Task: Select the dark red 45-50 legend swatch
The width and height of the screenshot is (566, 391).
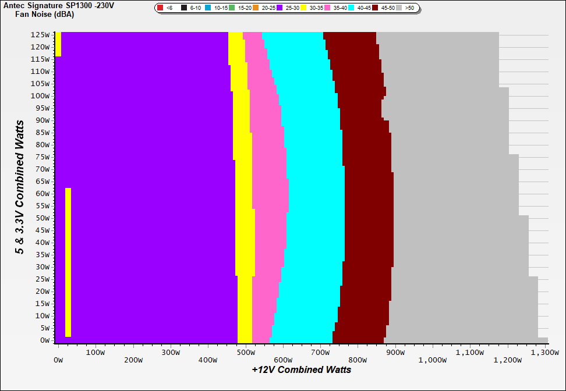Action: 376,8
